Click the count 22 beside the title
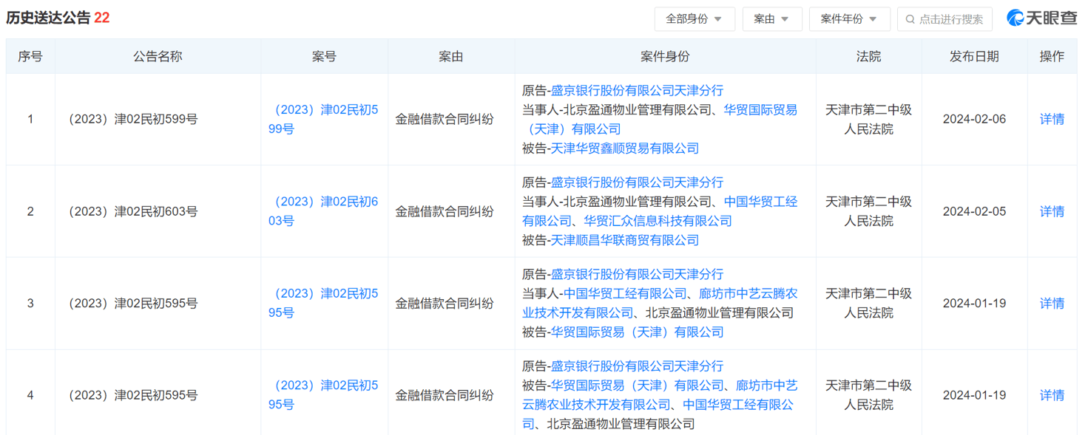 [102, 18]
